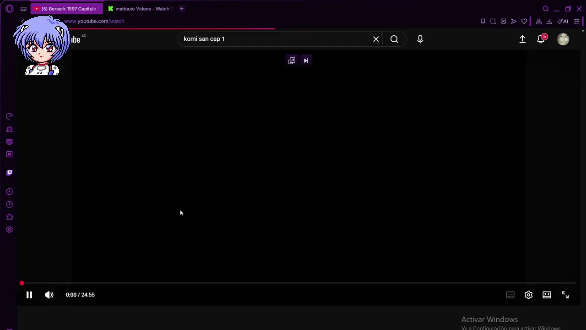Click the page scrollbar up arrow

[x=583, y=31]
